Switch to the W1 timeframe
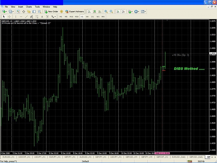 click(x=98, y=17)
